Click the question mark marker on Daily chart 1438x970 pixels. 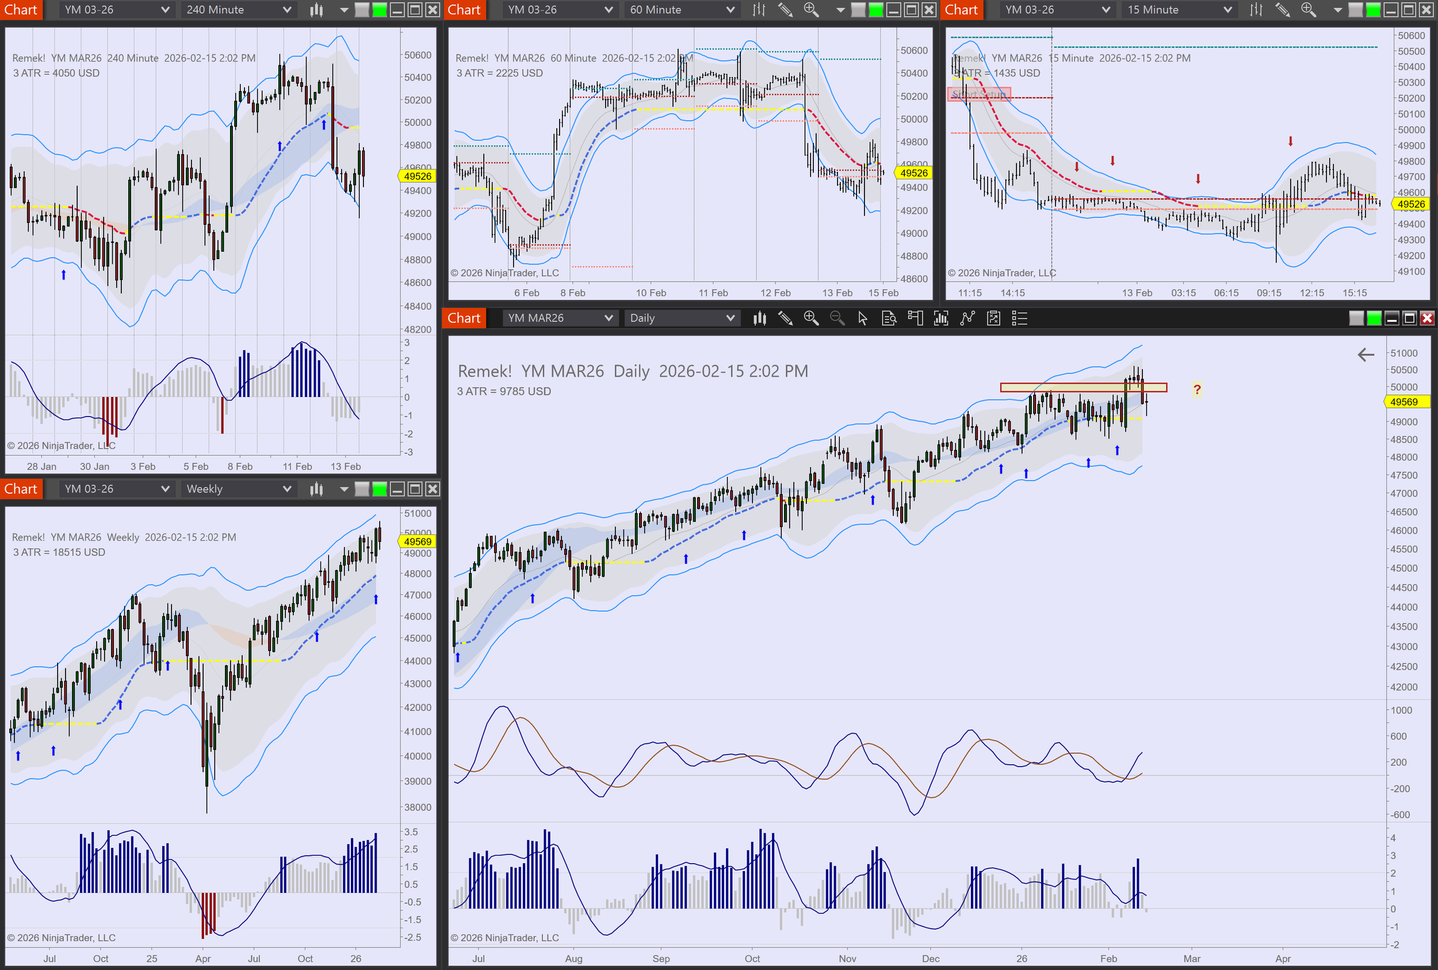pyautogui.click(x=1196, y=390)
